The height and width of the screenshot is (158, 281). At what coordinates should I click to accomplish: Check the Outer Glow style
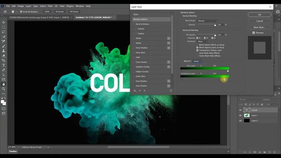tap(134, 76)
